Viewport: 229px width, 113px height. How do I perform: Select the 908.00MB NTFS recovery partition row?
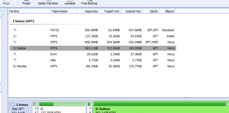tap(93, 42)
